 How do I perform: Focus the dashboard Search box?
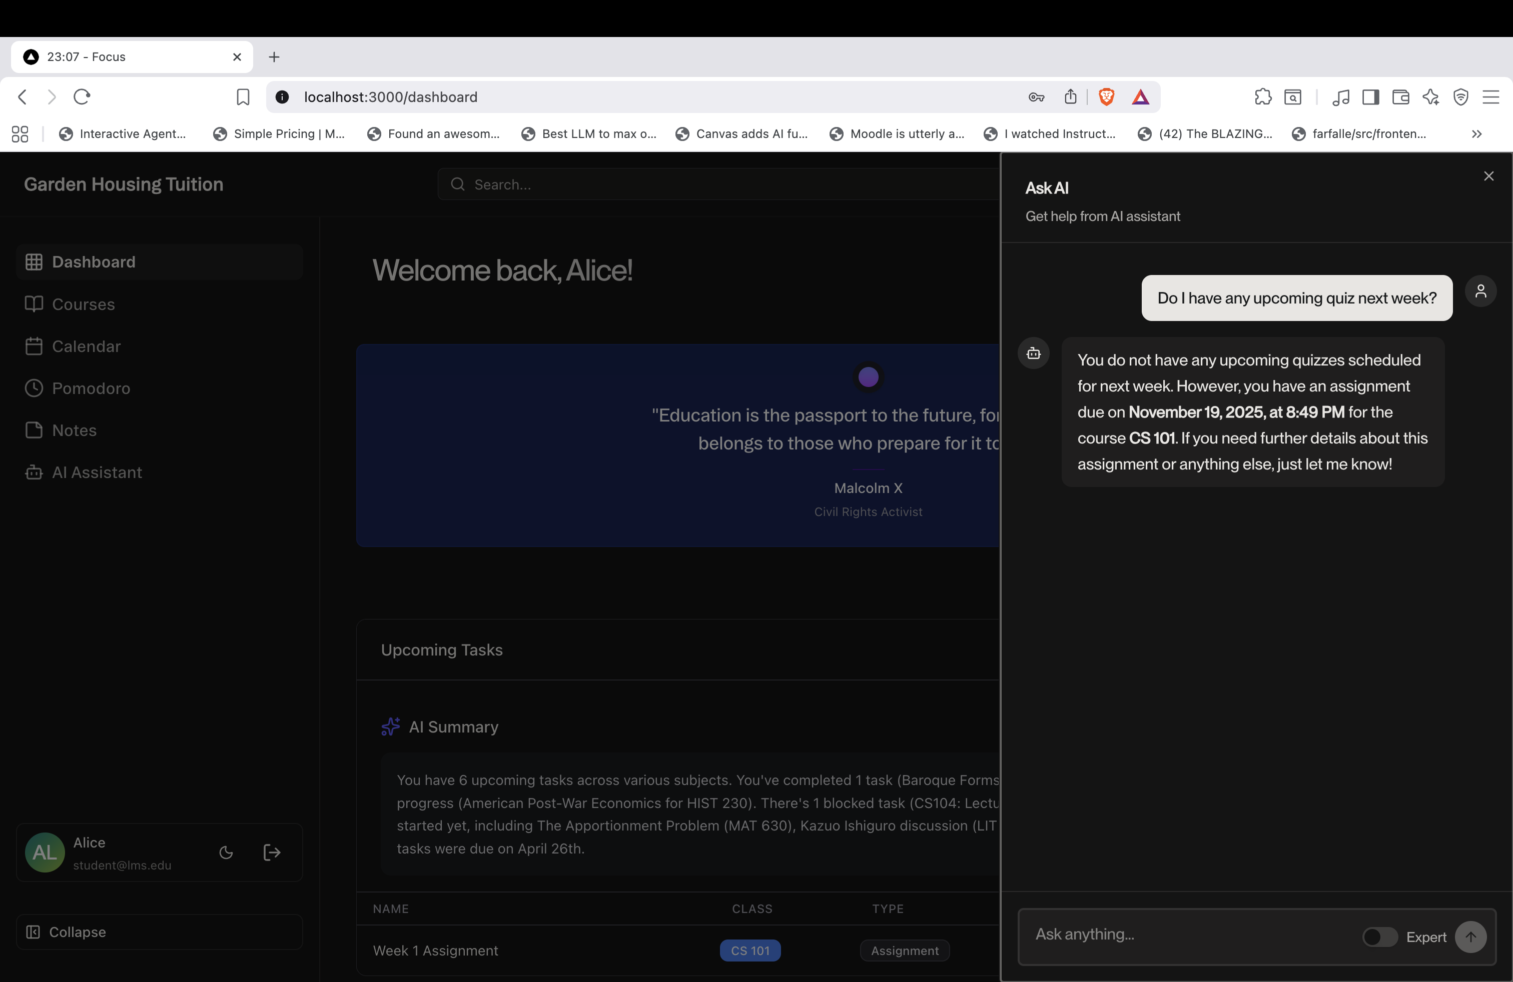point(718,184)
